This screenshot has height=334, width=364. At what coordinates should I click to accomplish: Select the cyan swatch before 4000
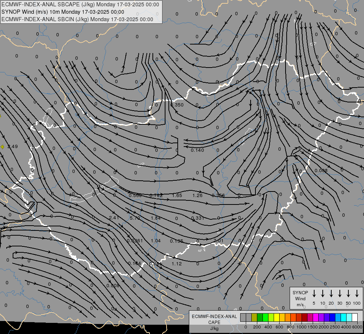(x=343, y=317)
